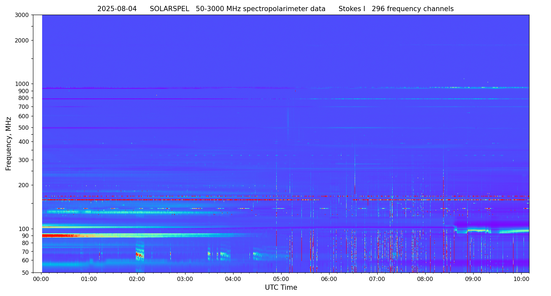The width and height of the screenshot is (551, 296).
Task: Click the SOLARSPEL name in the plot title
Action: pos(169,9)
